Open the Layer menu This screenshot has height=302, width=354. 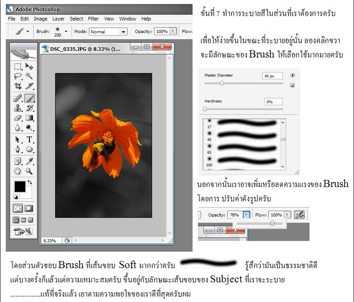tap(58, 19)
